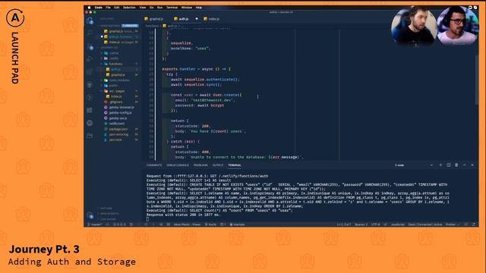The height and width of the screenshot is (273, 486).
Task: Expand the .netlify folder
Action: click(x=113, y=58)
